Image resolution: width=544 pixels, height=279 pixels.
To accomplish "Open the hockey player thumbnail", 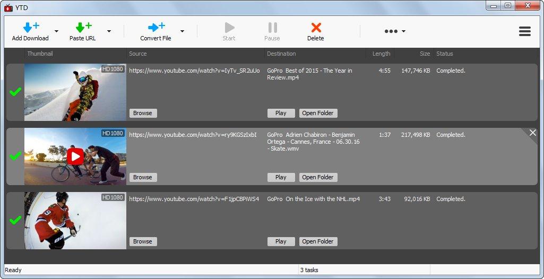I will coord(75,221).
